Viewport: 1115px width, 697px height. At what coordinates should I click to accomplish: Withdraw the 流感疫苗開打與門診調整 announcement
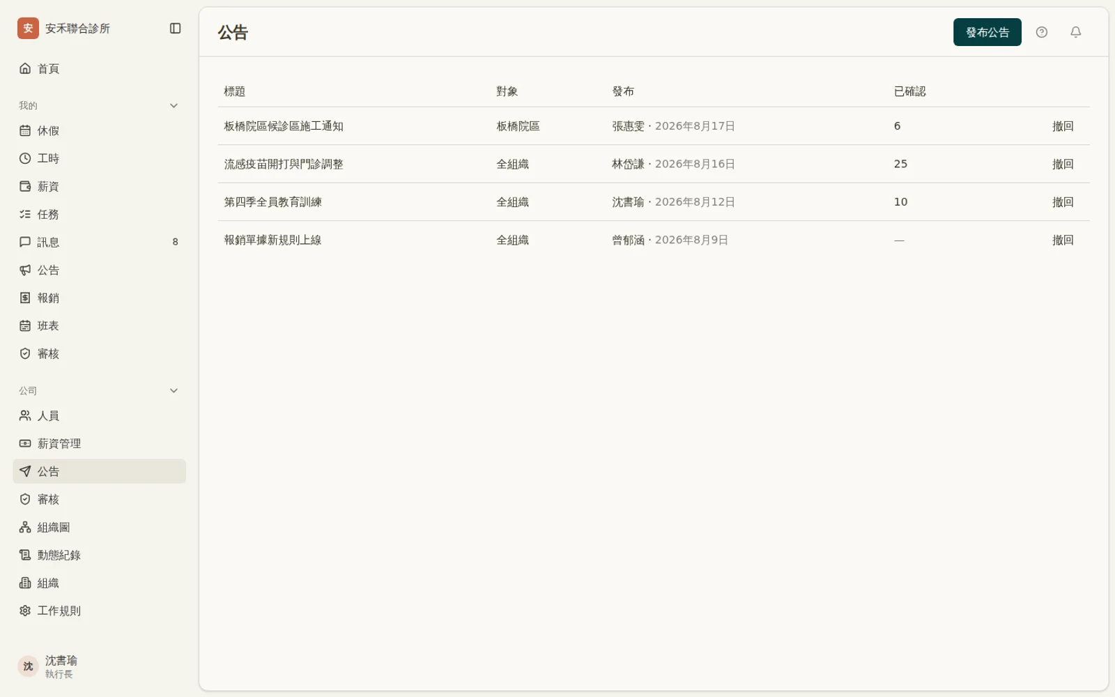pos(1062,164)
